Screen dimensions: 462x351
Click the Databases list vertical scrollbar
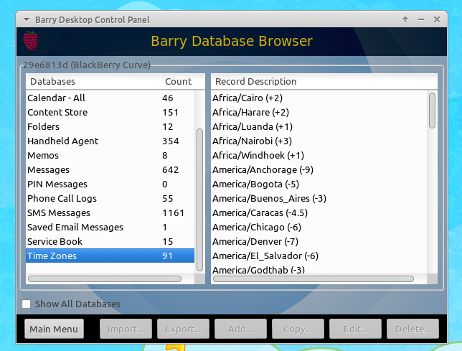coord(199,200)
